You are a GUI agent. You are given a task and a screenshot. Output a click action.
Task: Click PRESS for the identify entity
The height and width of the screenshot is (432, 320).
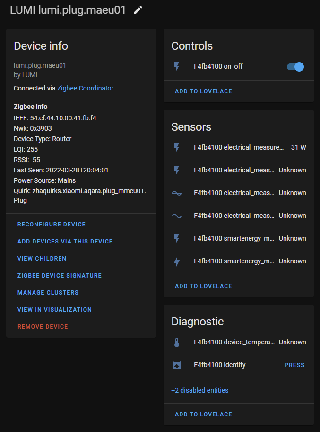point(294,365)
